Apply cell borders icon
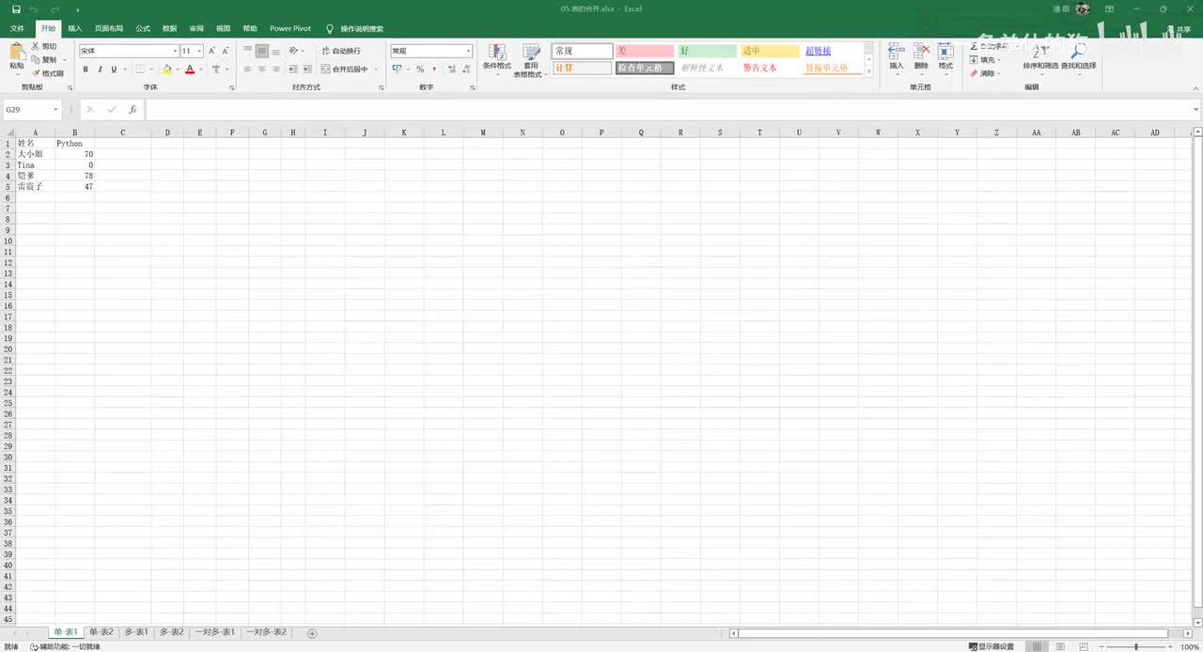 pos(139,70)
